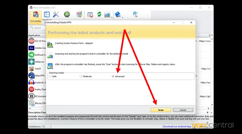Pin the Description Panel
The height and width of the screenshot is (134, 242).
coord(207,112)
